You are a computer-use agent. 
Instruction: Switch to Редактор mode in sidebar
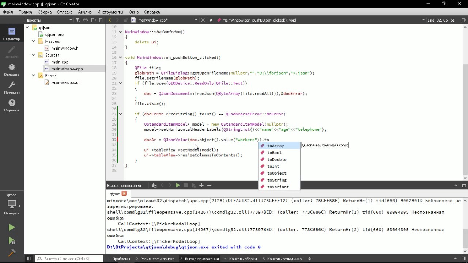pos(12,34)
